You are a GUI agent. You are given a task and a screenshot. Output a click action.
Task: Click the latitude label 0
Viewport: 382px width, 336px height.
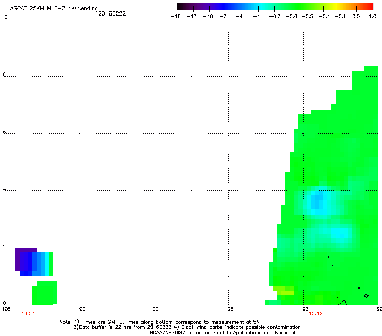pos(4,303)
